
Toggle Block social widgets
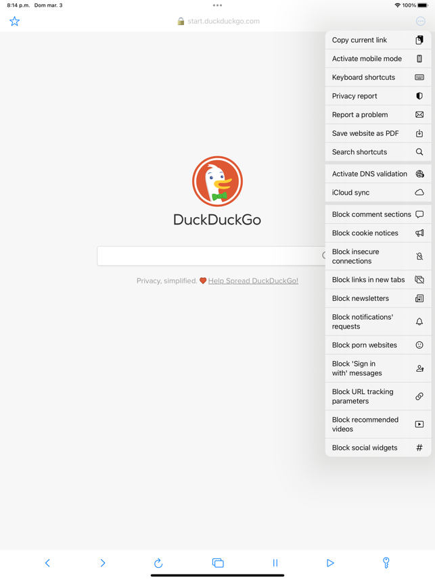click(x=378, y=448)
